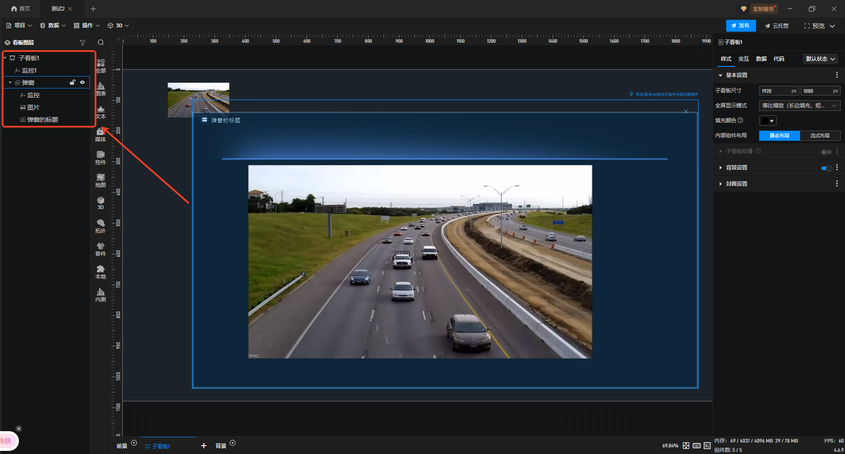Image resolution: width=845 pixels, height=454 pixels.
Task: Toggle the 背景设置 switch
Action: click(826, 168)
